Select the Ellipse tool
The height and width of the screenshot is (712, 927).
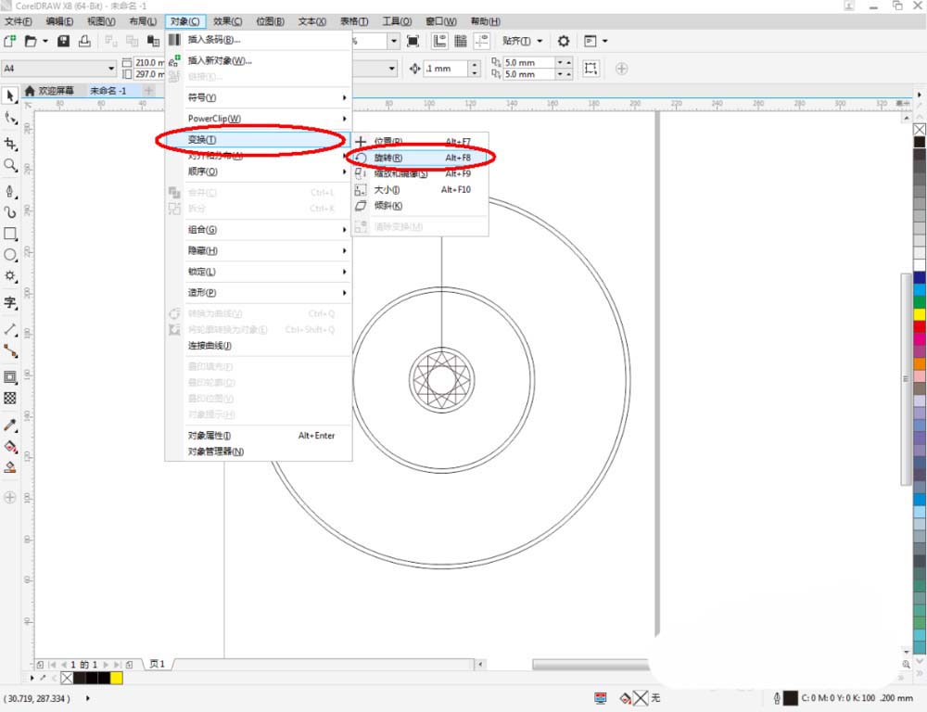pos(10,255)
